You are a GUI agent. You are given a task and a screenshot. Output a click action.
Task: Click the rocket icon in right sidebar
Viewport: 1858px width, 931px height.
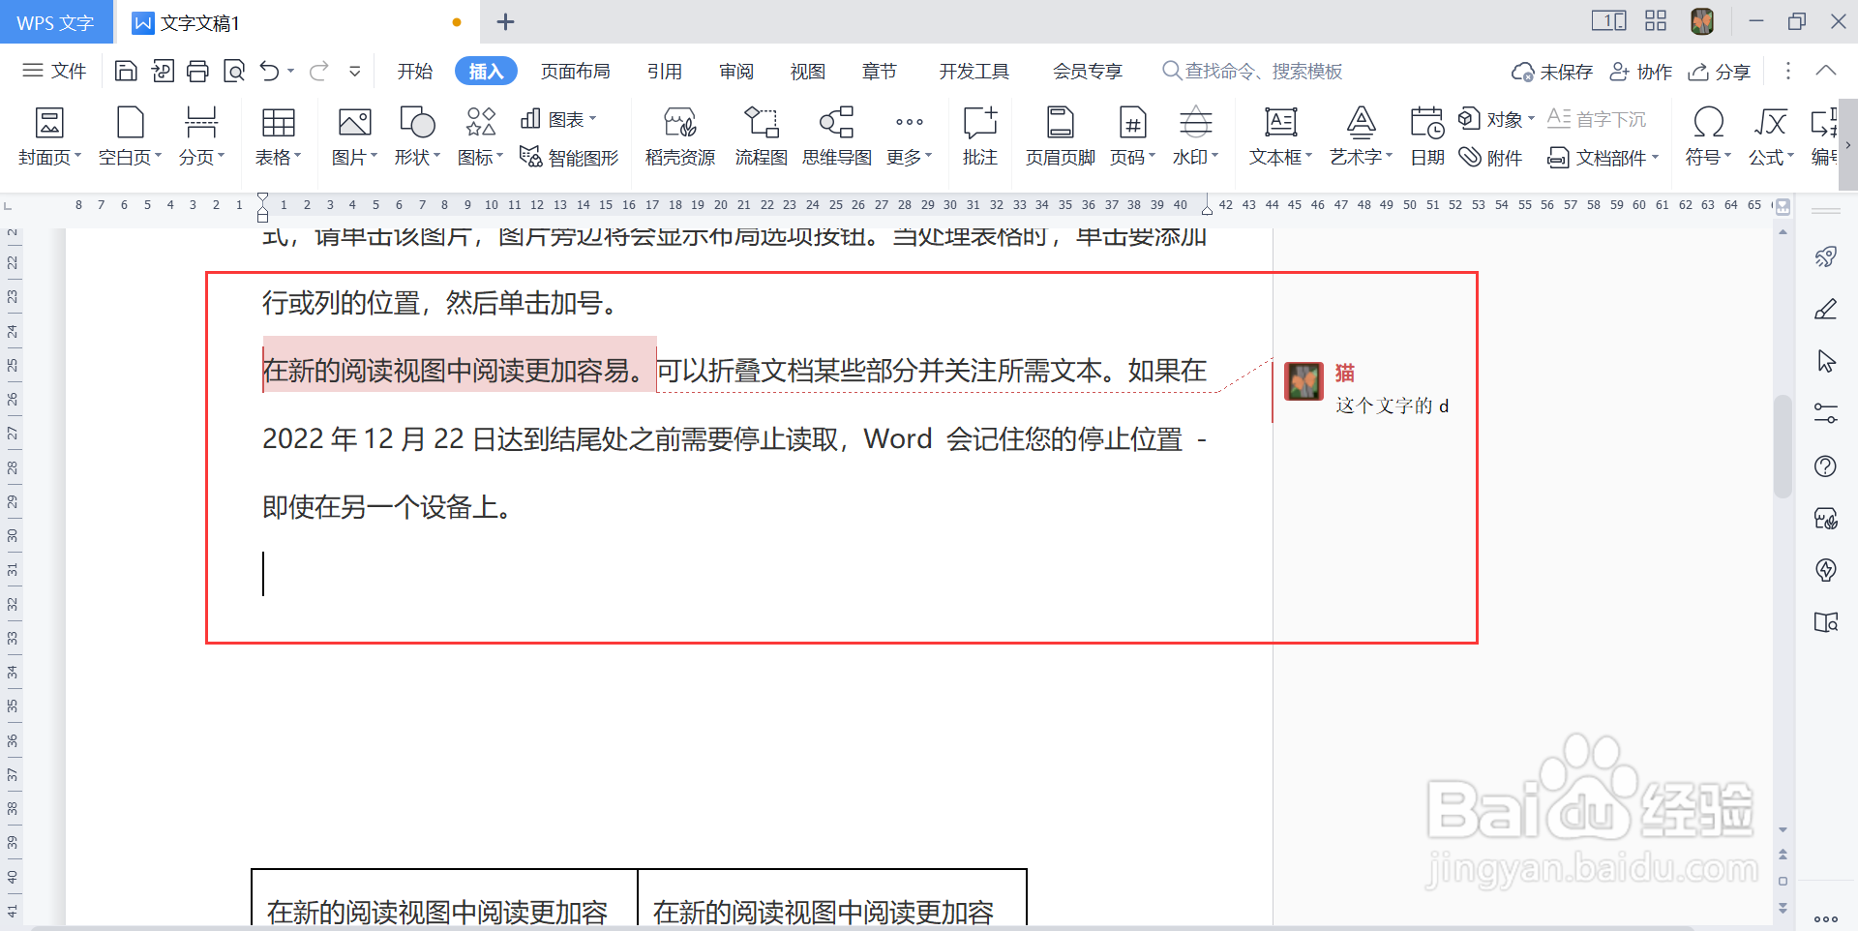1826,256
